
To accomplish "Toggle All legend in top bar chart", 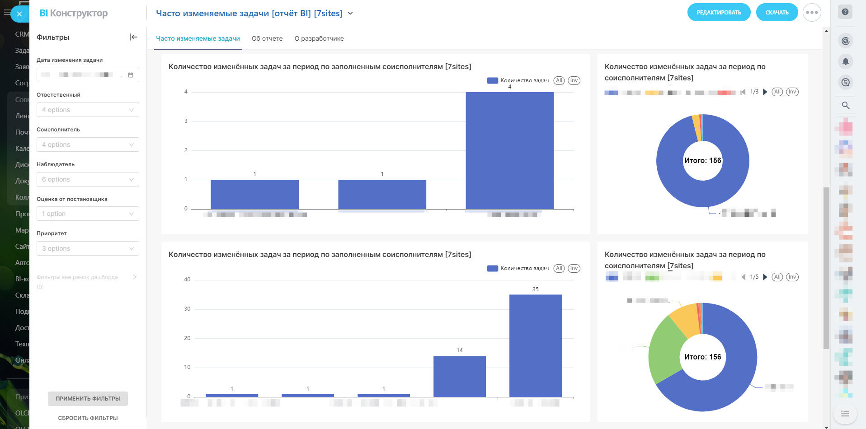I will click(x=559, y=80).
